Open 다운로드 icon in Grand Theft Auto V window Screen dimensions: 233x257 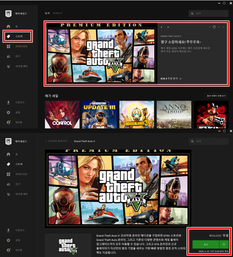pos(8,230)
